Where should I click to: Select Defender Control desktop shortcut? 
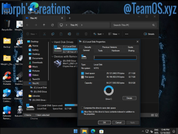tap(7, 95)
